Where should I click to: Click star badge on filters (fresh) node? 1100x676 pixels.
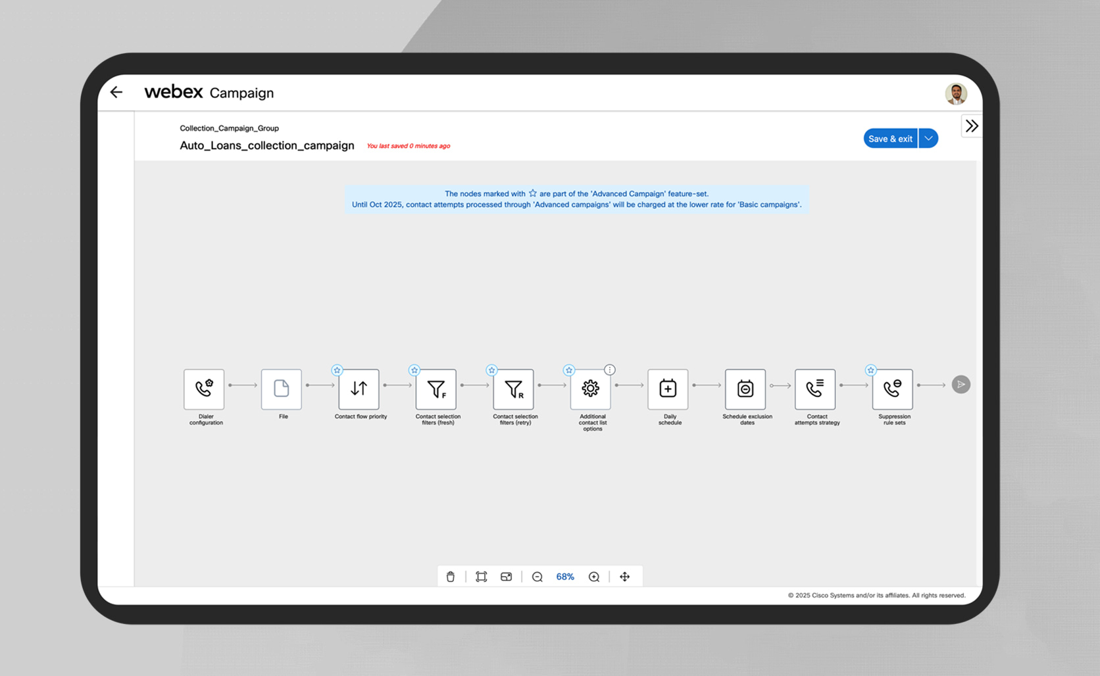[414, 370]
